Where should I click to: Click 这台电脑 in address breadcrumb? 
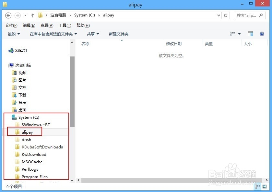(x=58, y=15)
